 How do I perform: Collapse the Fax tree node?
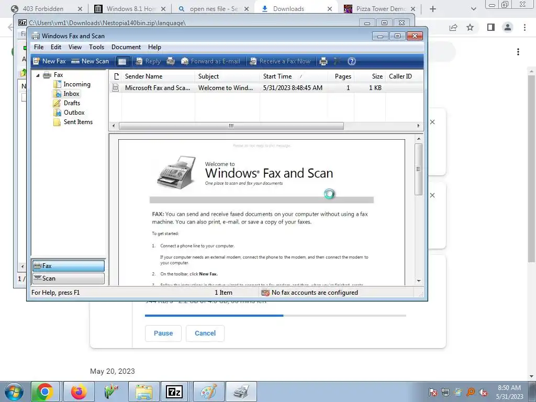(x=38, y=75)
